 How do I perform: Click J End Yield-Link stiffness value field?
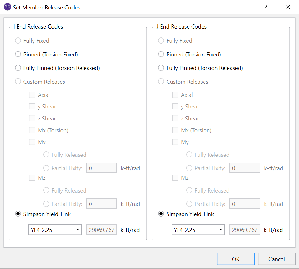245,230
